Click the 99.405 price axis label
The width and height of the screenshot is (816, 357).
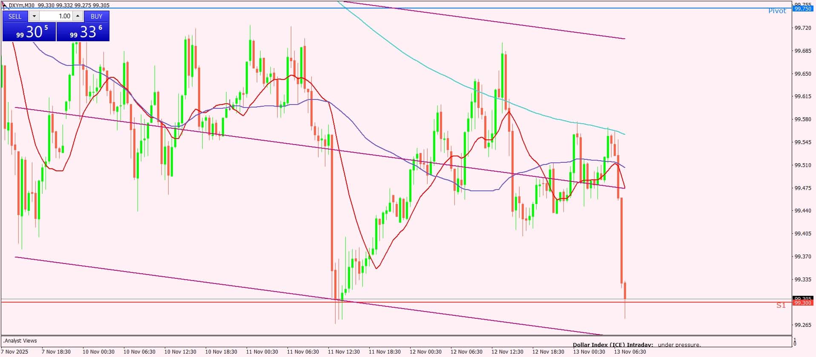[x=803, y=234]
